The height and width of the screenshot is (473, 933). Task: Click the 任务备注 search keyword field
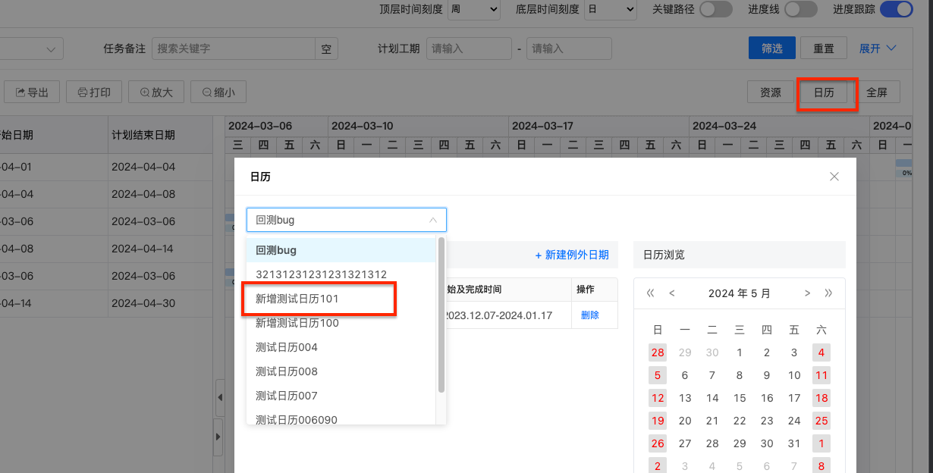pyautogui.click(x=234, y=49)
